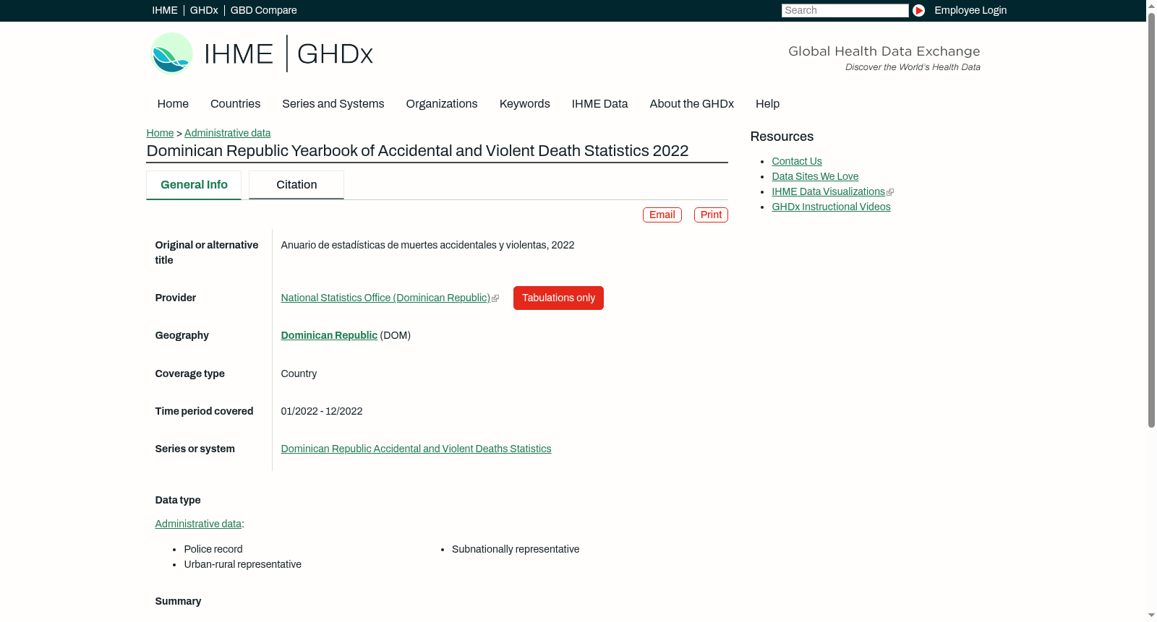1157x622 pixels.
Task: Click 'Subnationally representative' list item
Action: [516, 549]
